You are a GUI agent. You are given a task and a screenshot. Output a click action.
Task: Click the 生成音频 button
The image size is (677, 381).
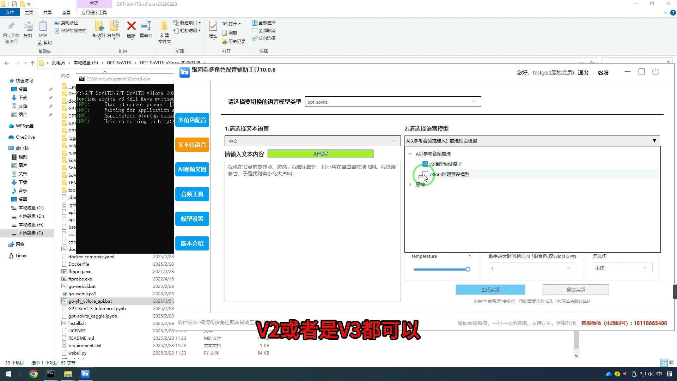coord(490,290)
